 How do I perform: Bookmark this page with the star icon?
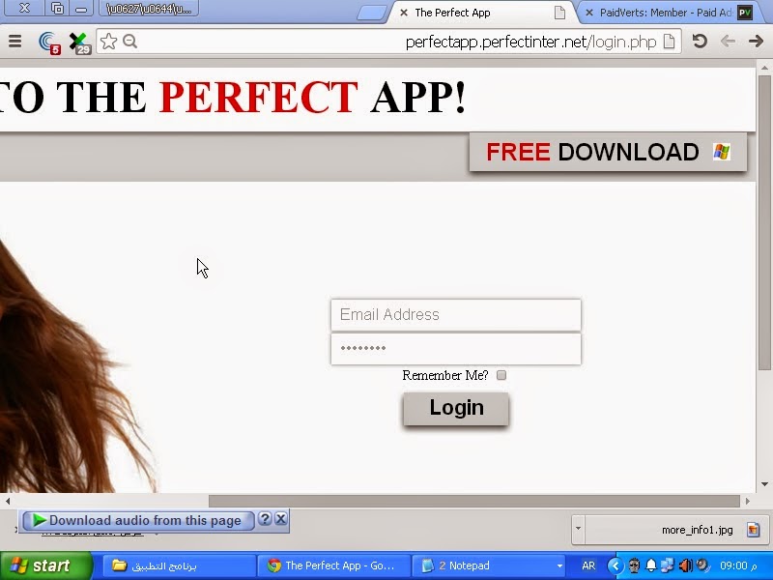(x=108, y=42)
